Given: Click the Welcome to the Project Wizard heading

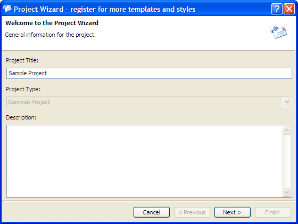Looking at the screenshot, I should (52, 23).
